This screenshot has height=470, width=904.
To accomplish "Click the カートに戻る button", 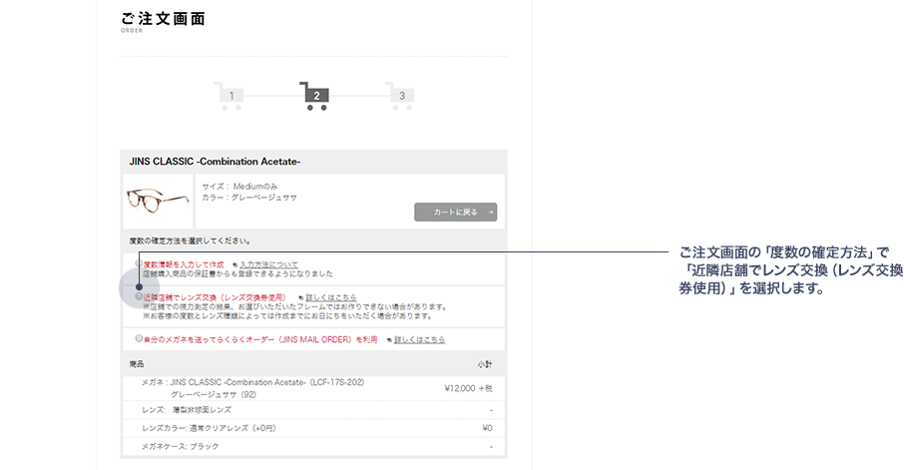I will click(455, 213).
